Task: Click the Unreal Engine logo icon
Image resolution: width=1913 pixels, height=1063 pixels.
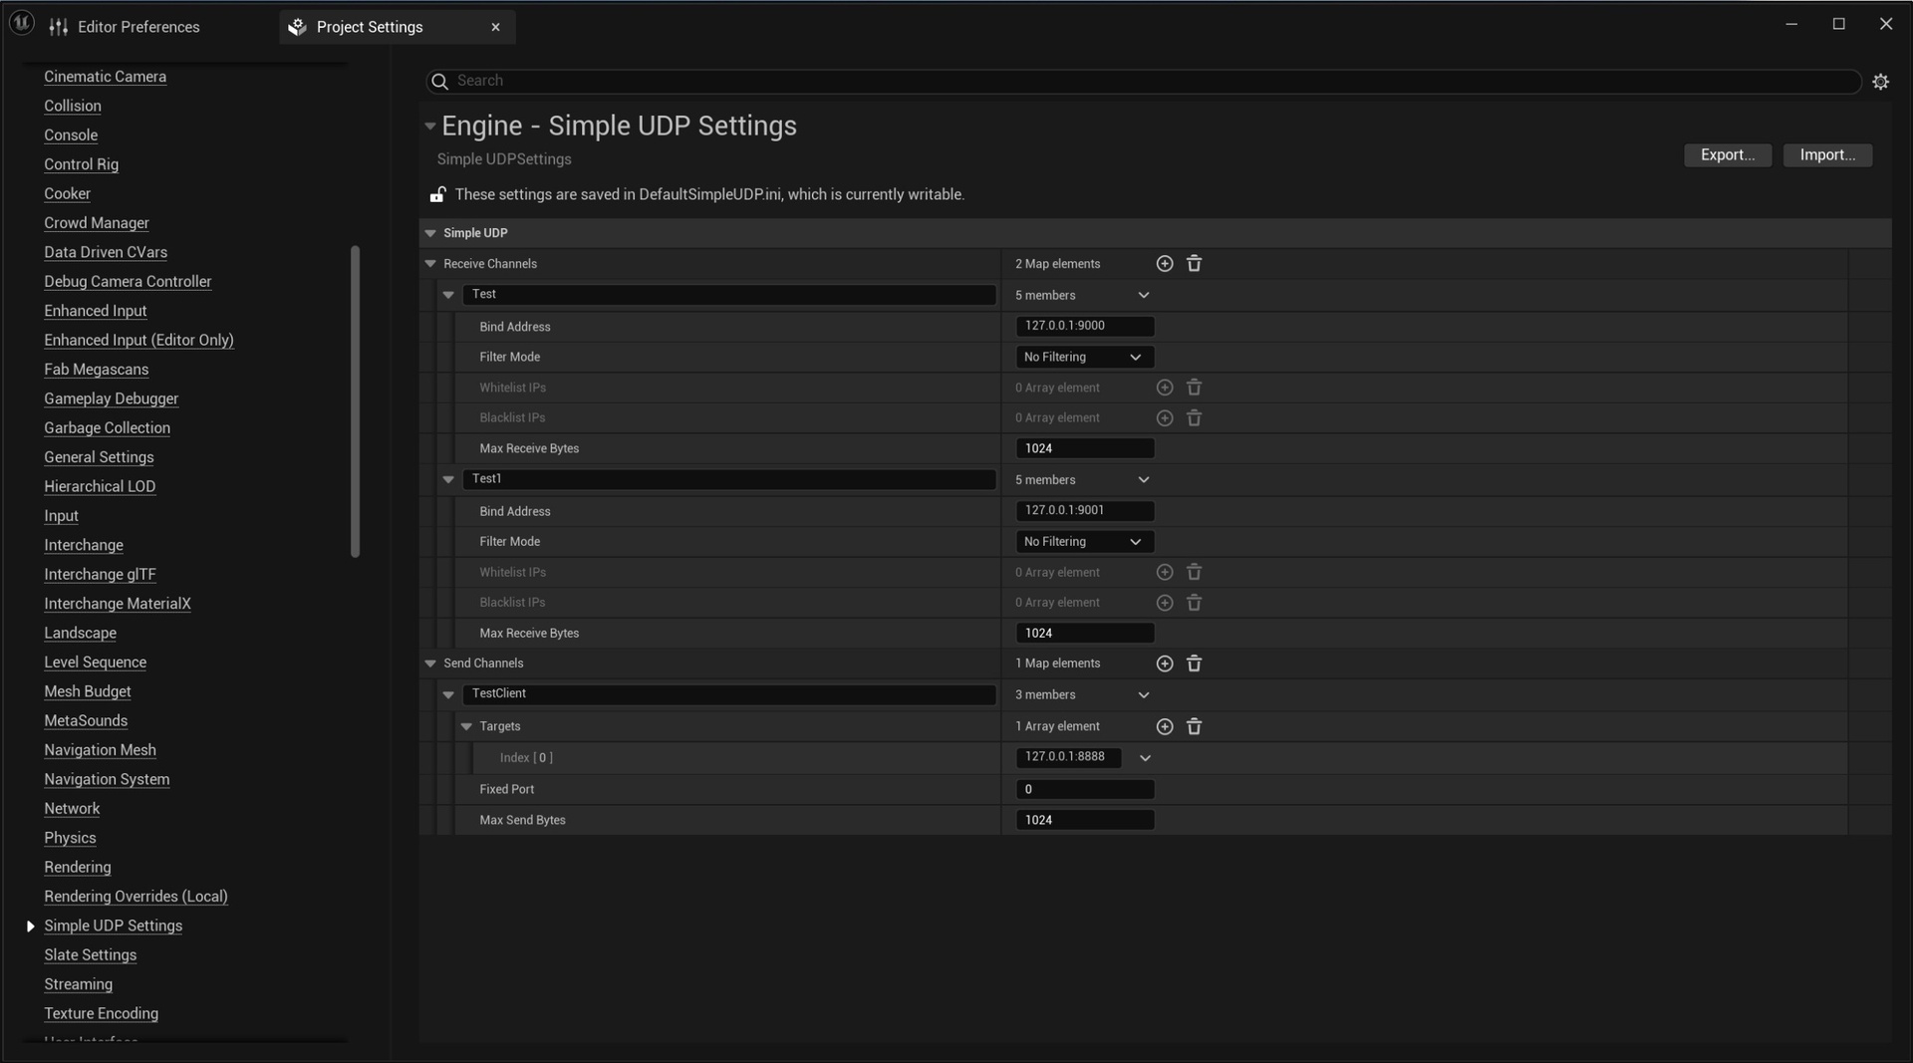Action: (x=22, y=24)
